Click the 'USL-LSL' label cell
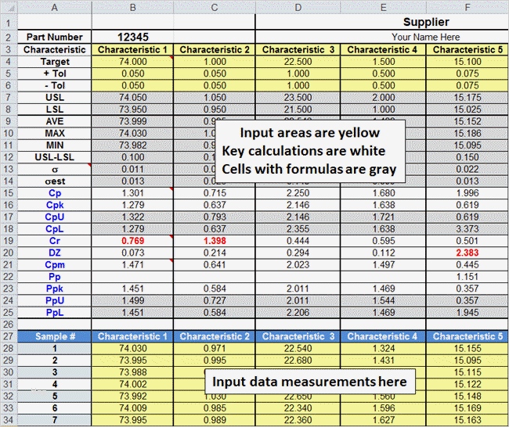This screenshot has width=509, height=427. click(x=54, y=157)
